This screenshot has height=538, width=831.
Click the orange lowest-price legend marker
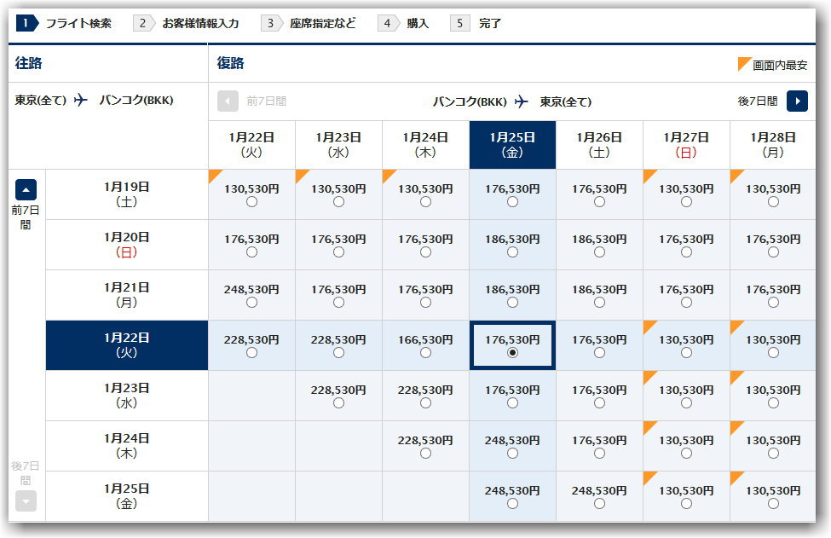point(743,64)
